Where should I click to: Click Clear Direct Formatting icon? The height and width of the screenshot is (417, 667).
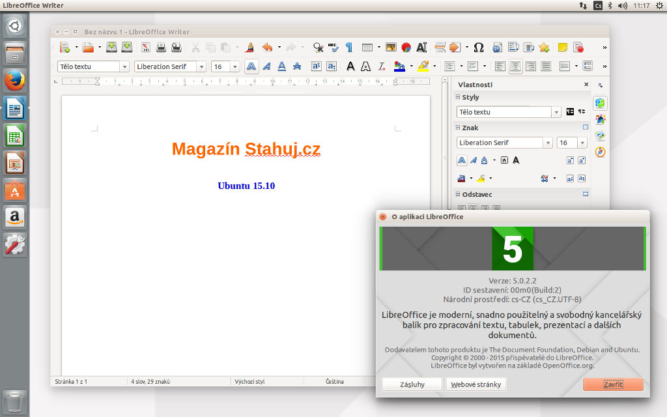[x=382, y=66]
